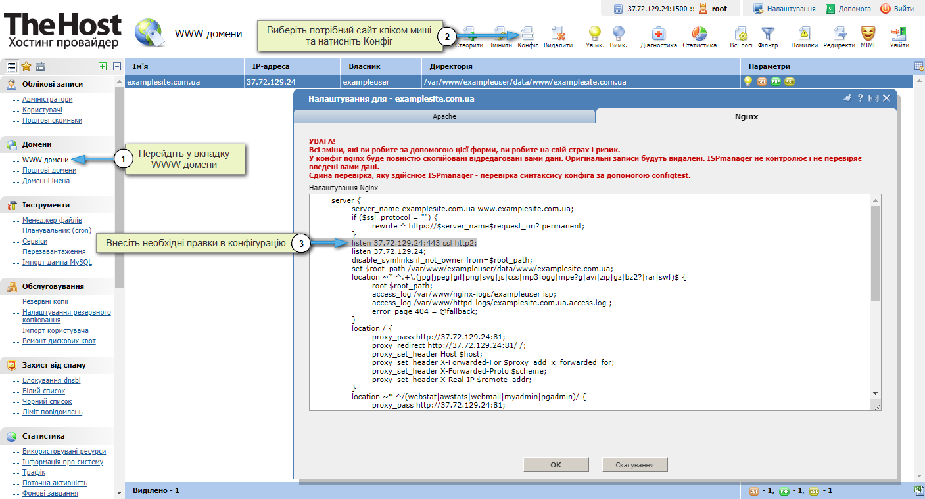
Task: Open the Поштові домени sidebar link
Action: 49,171
